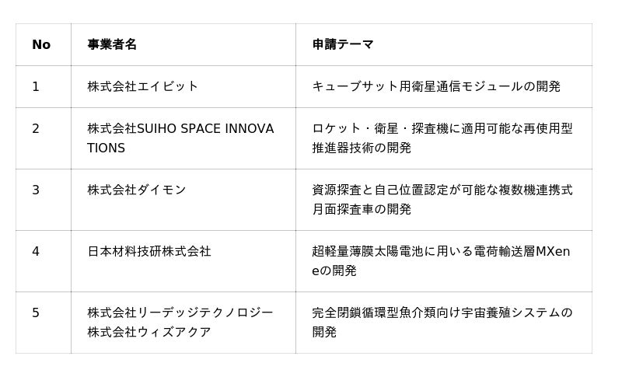Viewport: 622px width, 377px height.
Task: Click company name 株式会社ダイモン
Action: click(137, 190)
